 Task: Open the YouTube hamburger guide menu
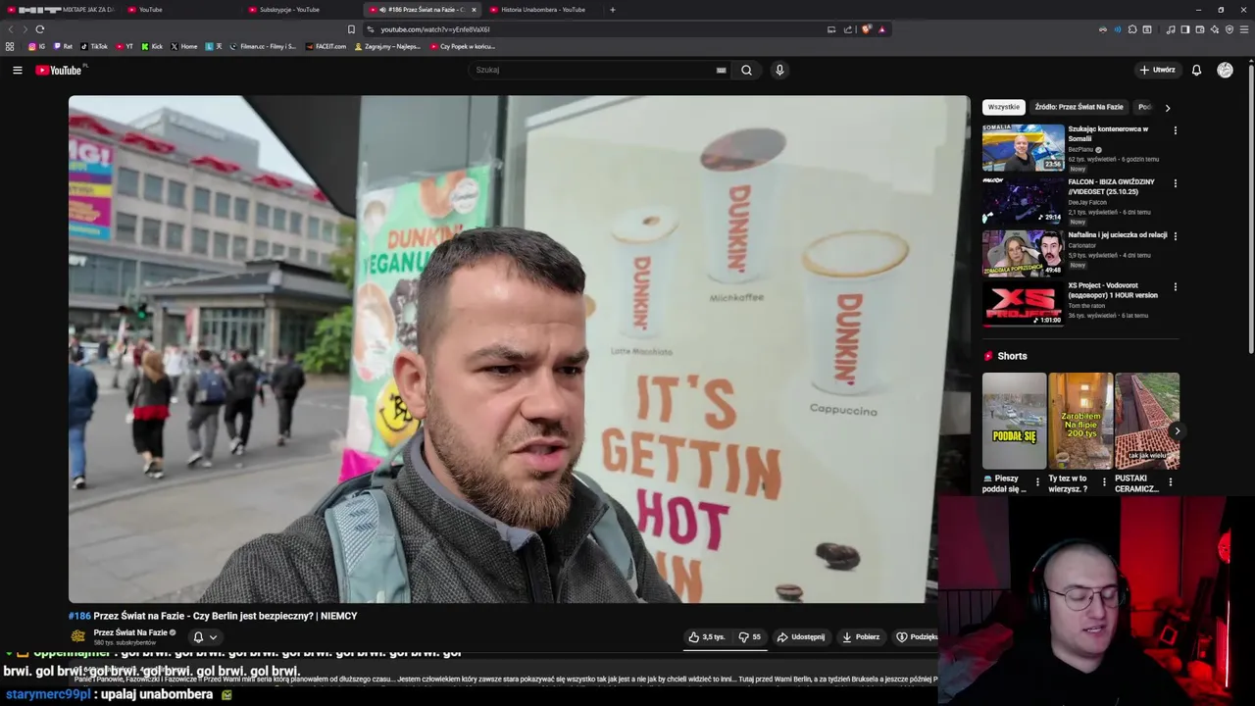pyautogui.click(x=17, y=70)
